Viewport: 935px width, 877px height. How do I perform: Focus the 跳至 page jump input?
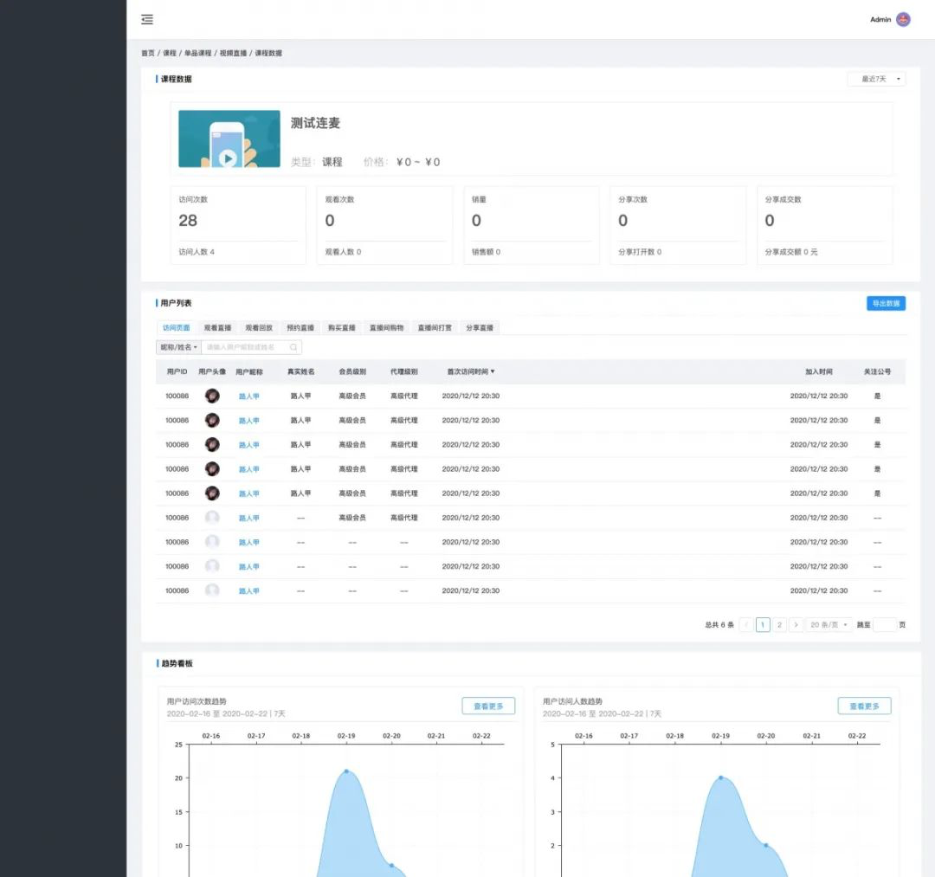[x=884, y=625]
